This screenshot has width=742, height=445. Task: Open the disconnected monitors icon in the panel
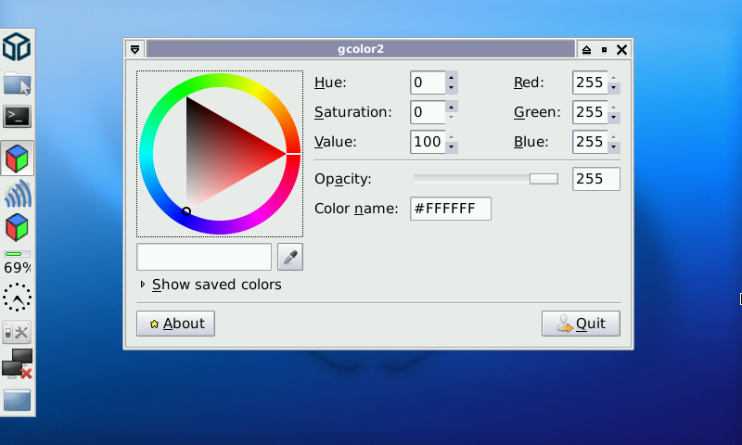click(18, 363)
